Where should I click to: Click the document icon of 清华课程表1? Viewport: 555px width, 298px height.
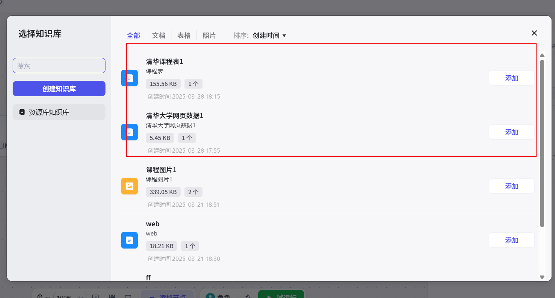[x=130, y=78]
